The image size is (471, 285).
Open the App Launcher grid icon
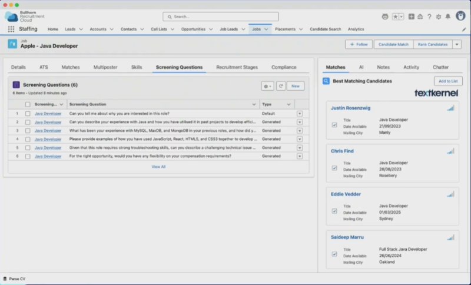click(x=11, y=29)
